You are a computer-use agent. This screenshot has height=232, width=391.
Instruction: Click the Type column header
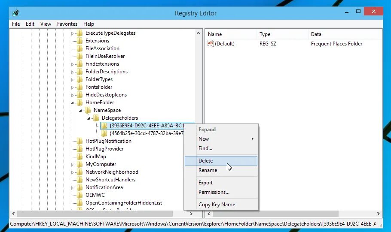[282, 34]
